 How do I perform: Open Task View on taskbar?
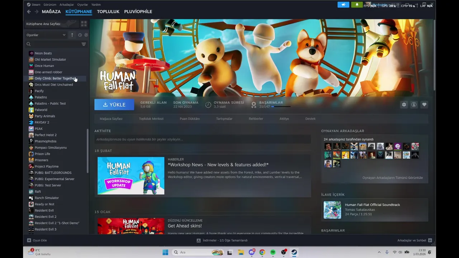(x=229, y=252)
